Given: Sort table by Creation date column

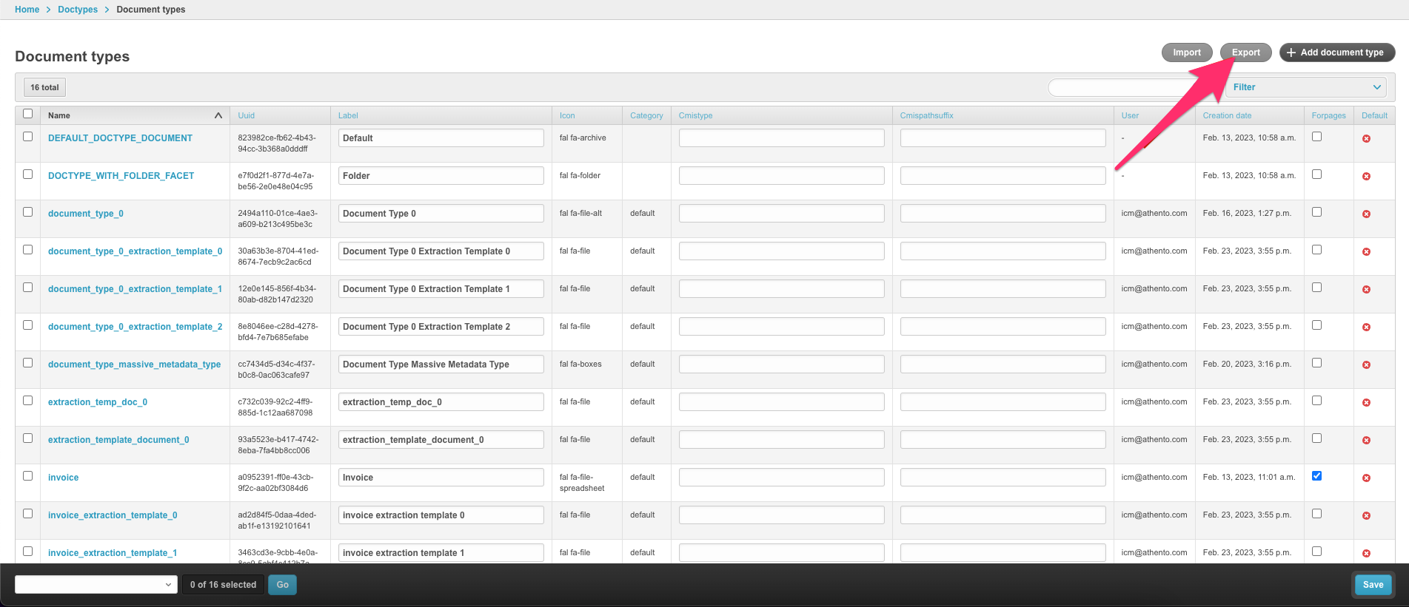Looking at the screenshot, I should pyautogui.click(x=1227, y=115).
